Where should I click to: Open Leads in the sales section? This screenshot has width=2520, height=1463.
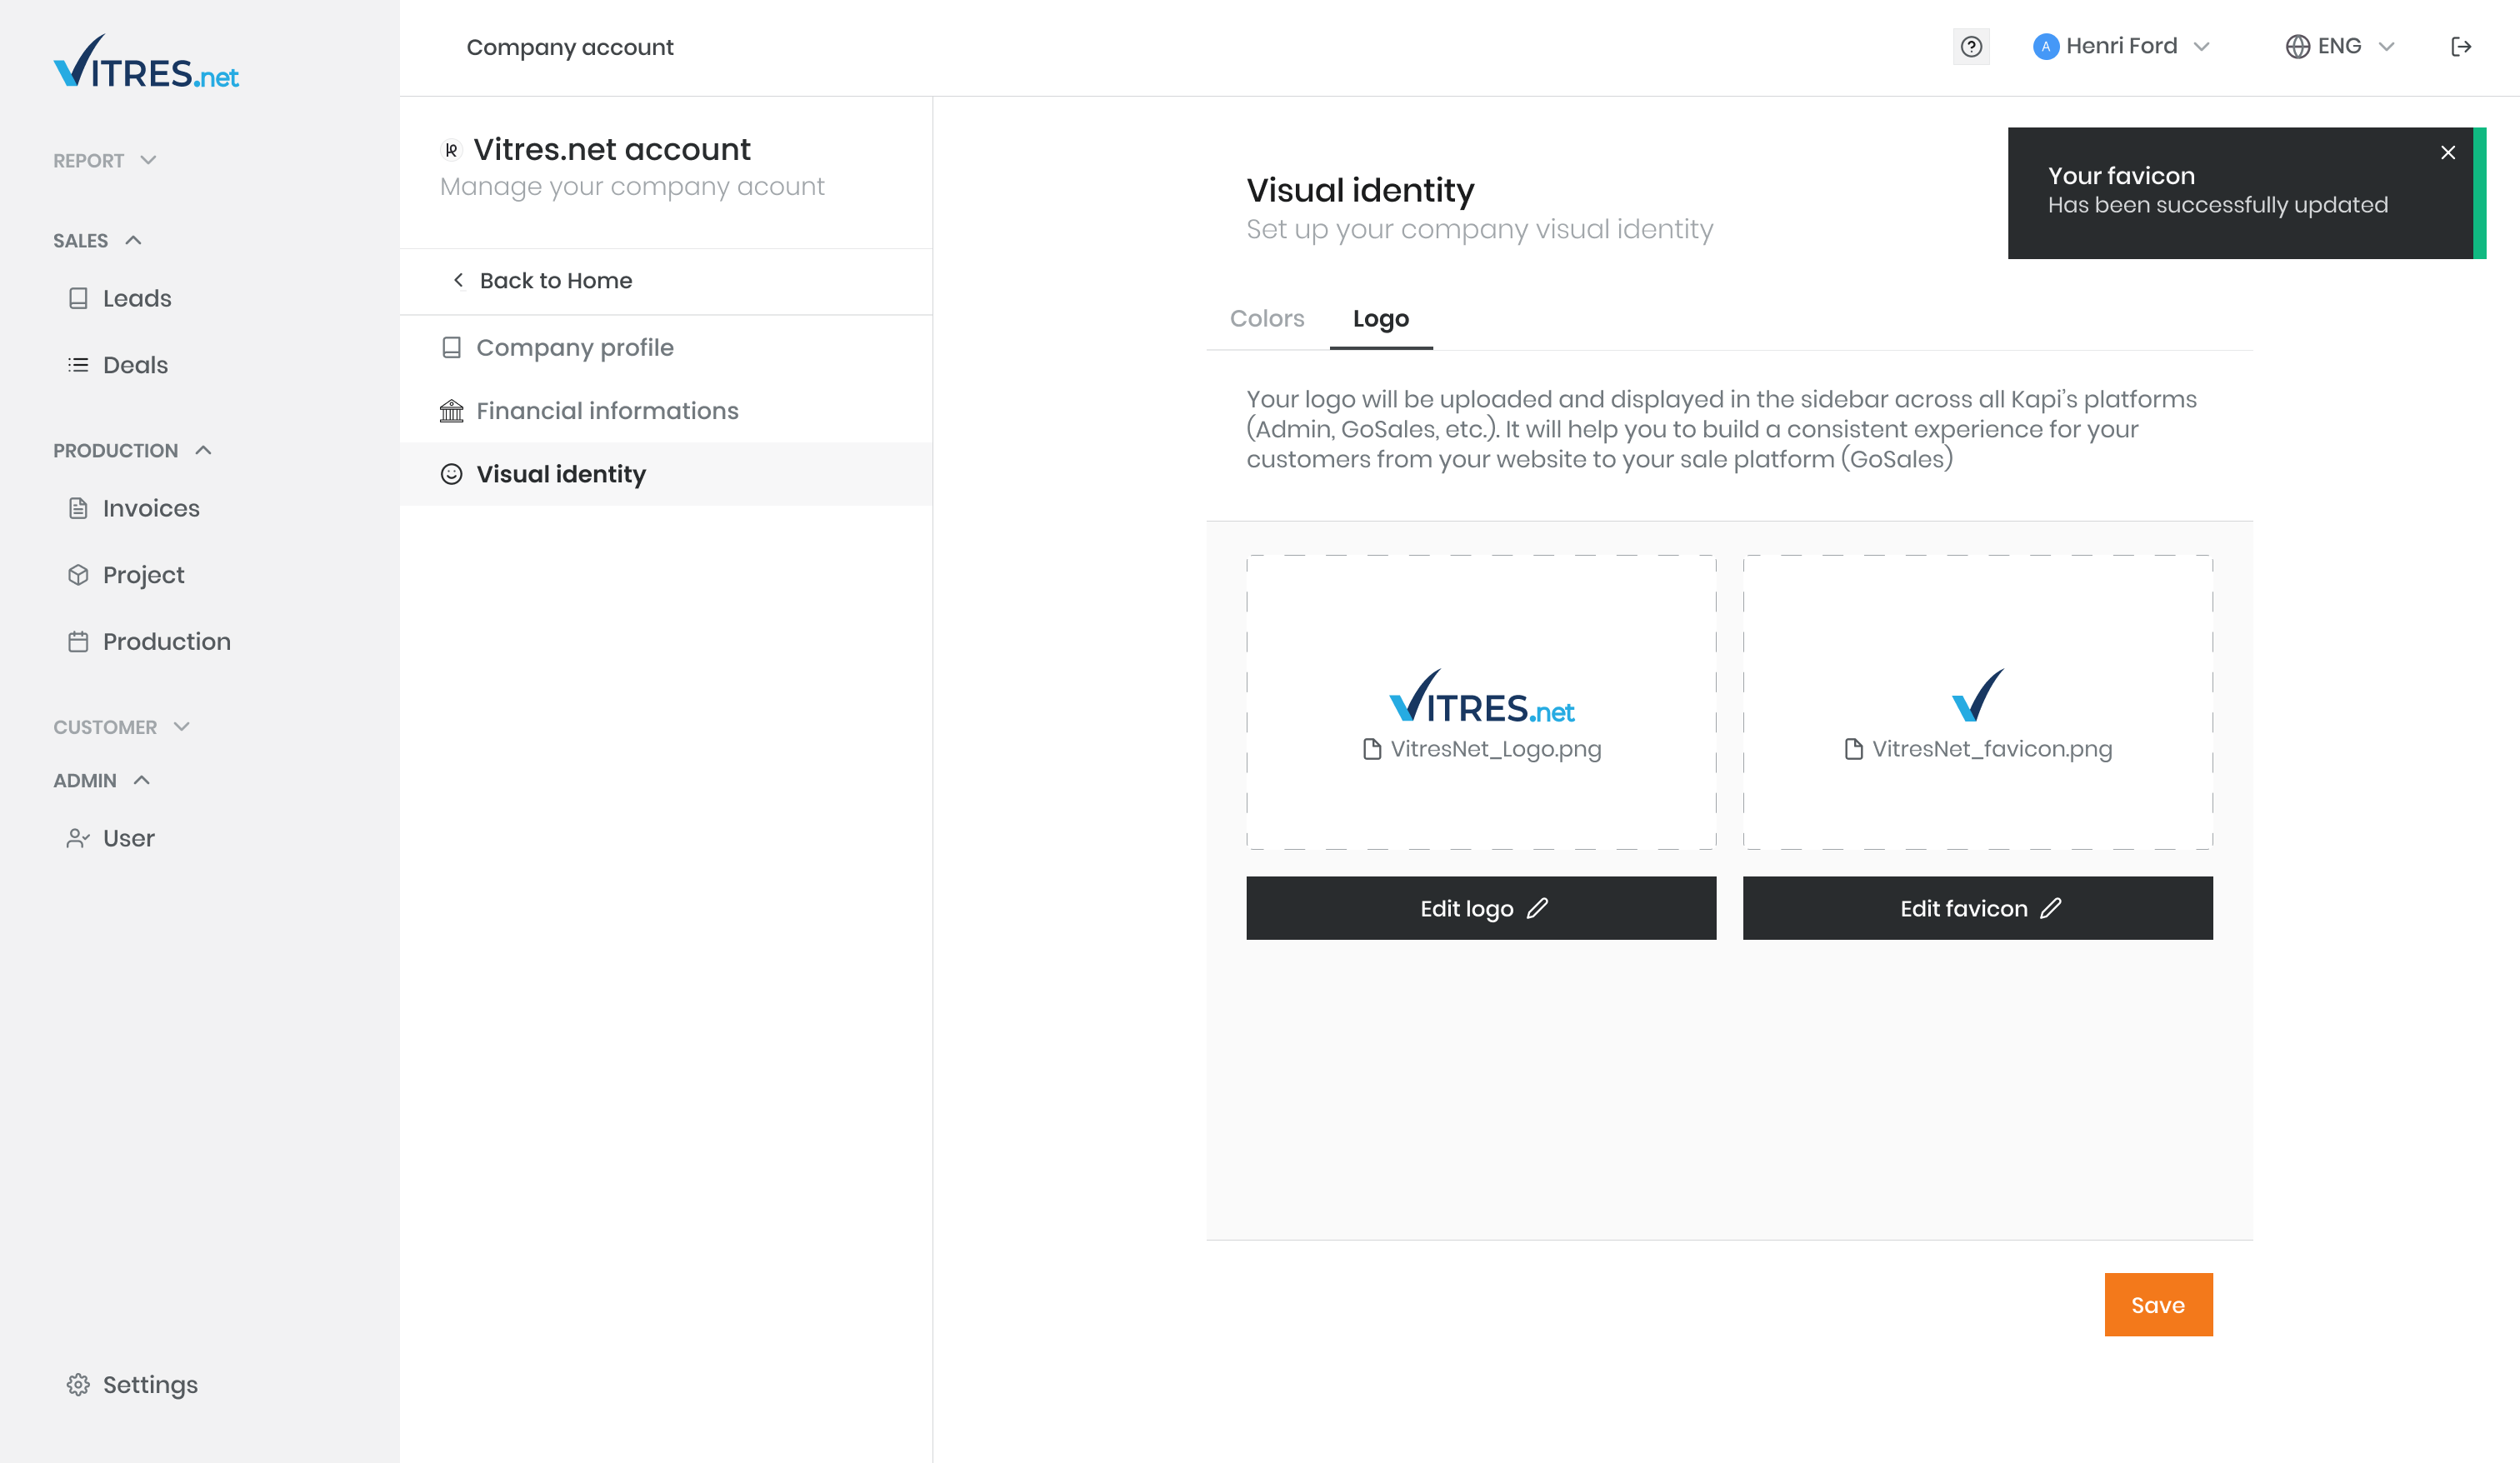pyautogui.click(x=119, y=298)
